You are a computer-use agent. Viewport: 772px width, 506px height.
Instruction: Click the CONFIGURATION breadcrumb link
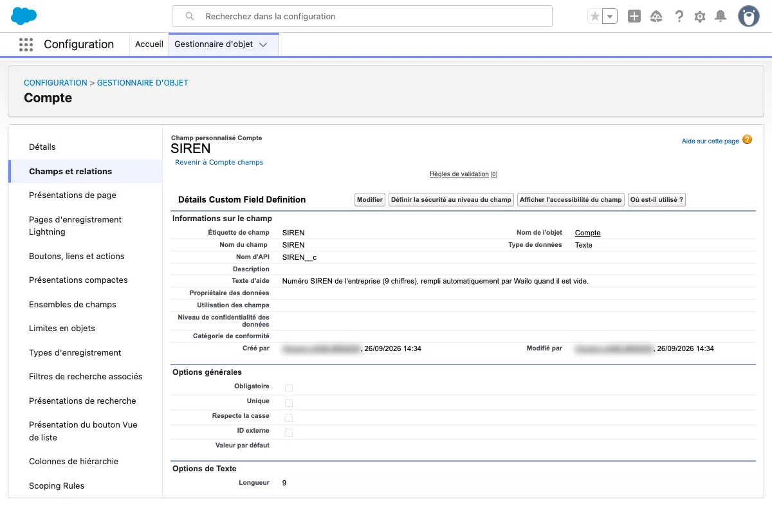pyautogui.click(x=55, y=83)
